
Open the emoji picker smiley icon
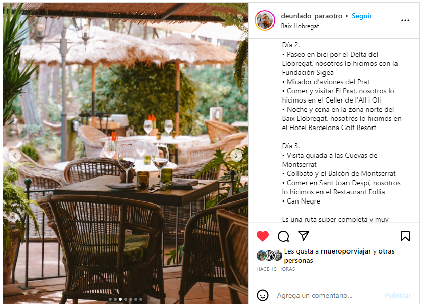tap(263, 295)
